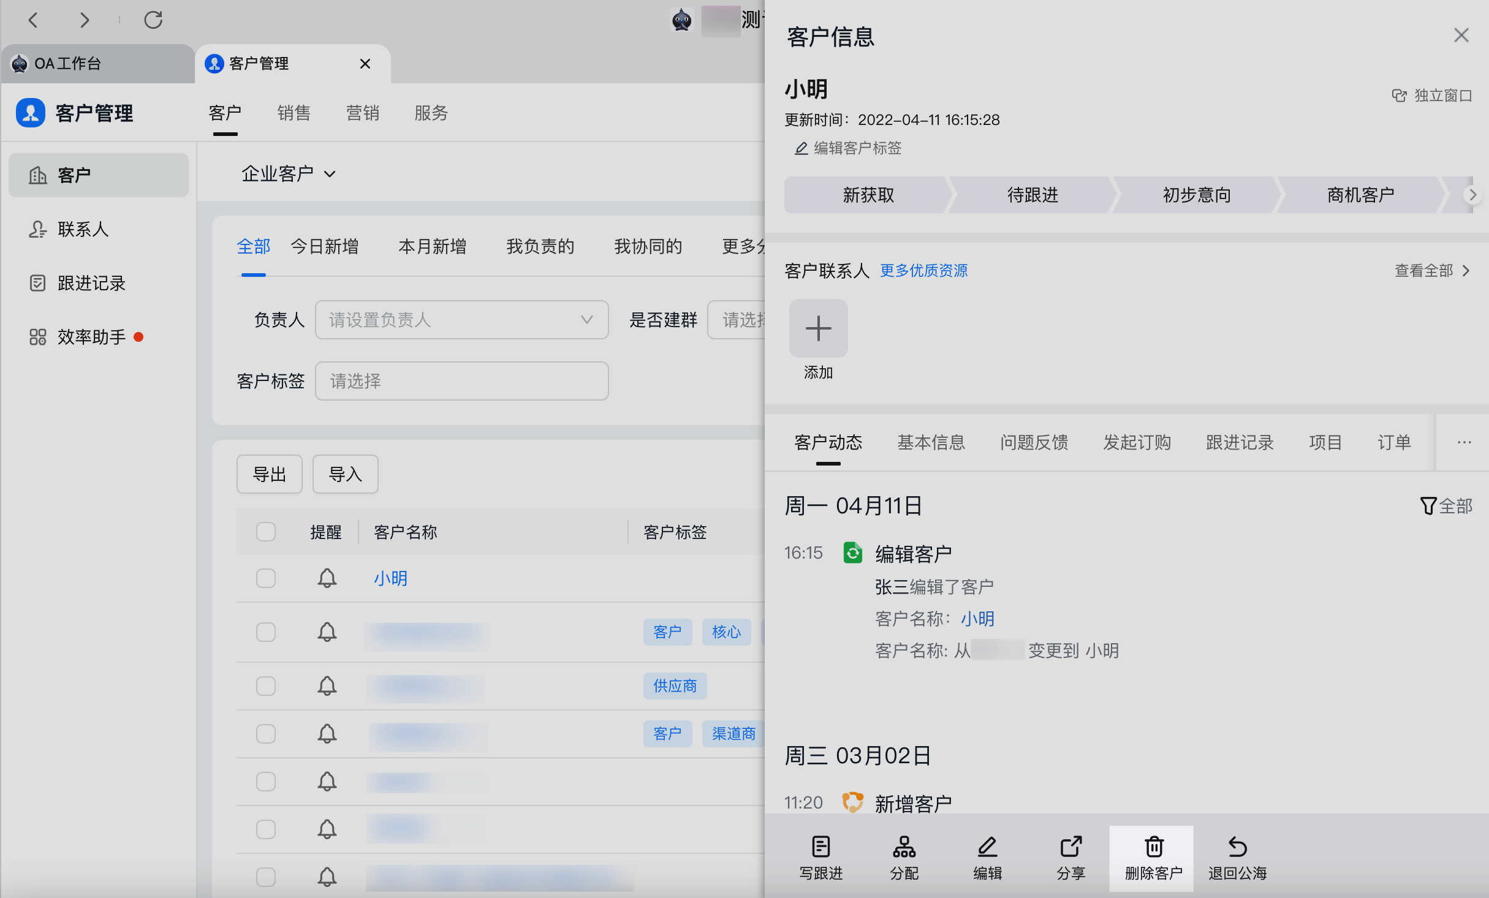The height and width of the screenshot is (898, 1489).
Task: Expand the 企业客户 dropdown
Action: [x=289, y=174]
